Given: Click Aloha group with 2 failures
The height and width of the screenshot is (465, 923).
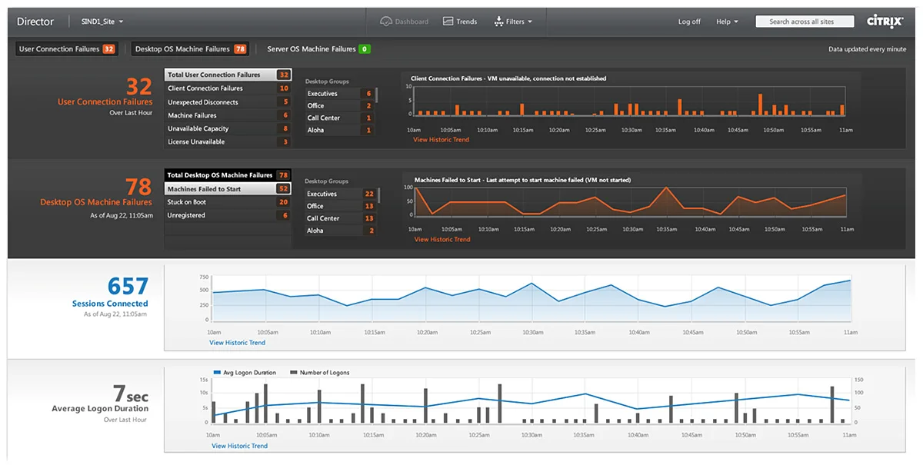Looking at the screenshot, I should click(x=339, y=231).
